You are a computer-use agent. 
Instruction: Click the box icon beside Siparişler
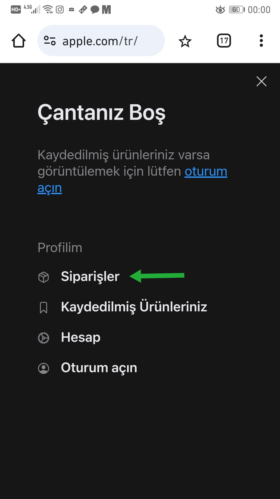click(44, 277)
